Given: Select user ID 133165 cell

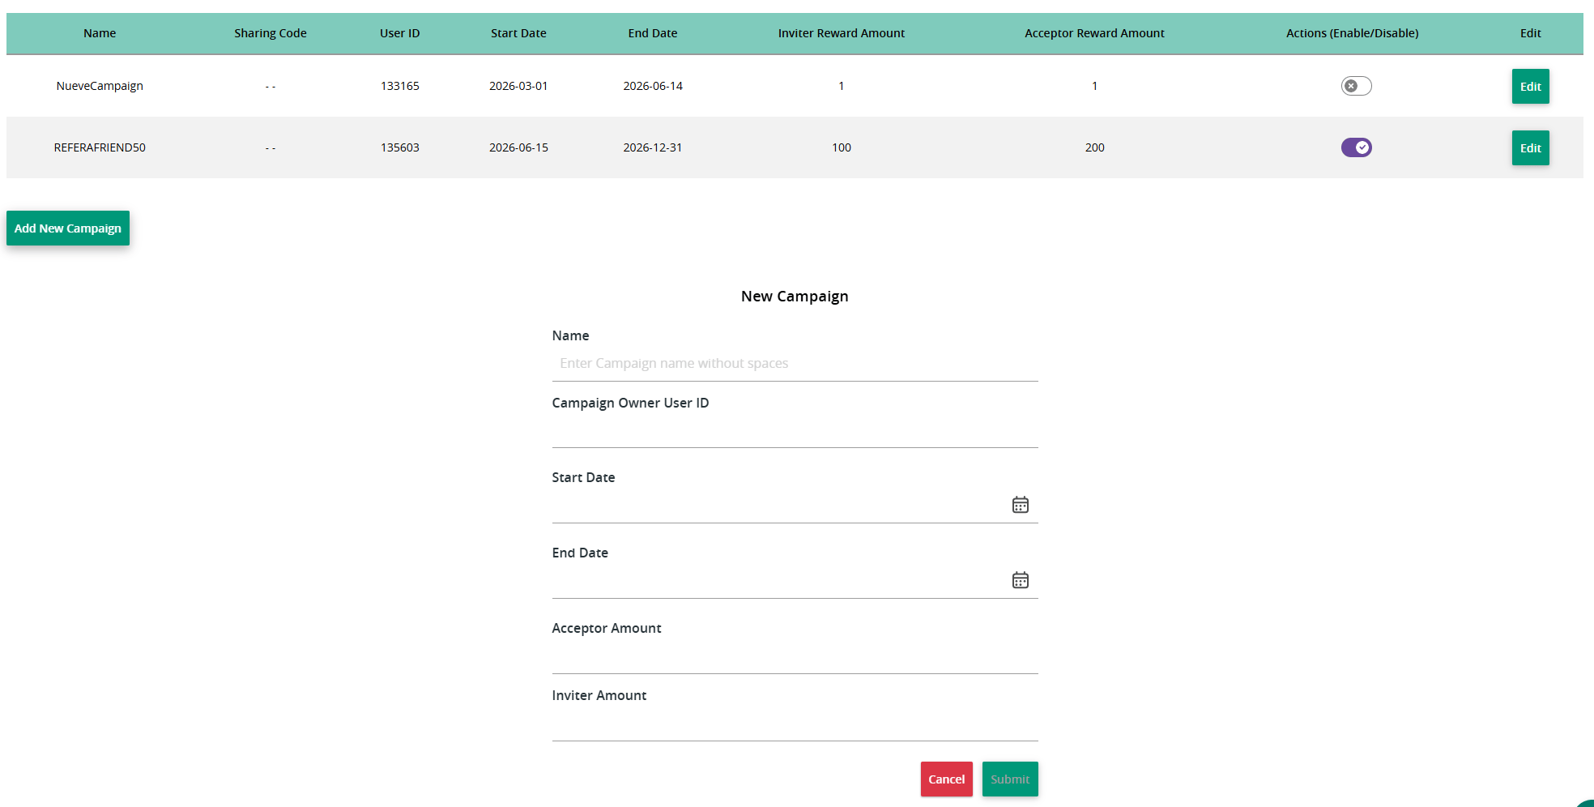Looking at the screenshot, I should 399,86.
